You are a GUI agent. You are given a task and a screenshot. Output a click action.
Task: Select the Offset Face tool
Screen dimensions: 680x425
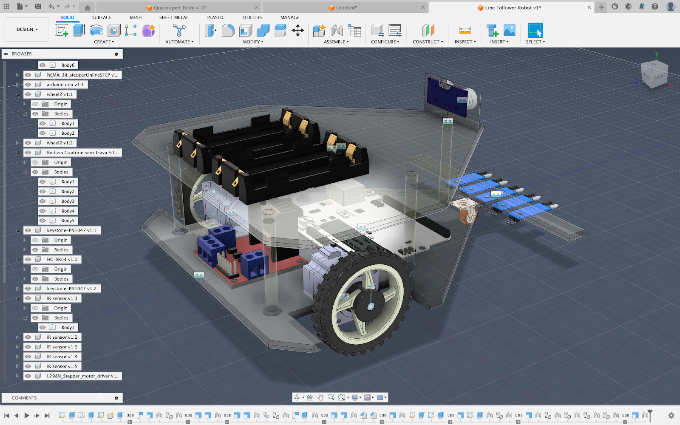[280, 31]
